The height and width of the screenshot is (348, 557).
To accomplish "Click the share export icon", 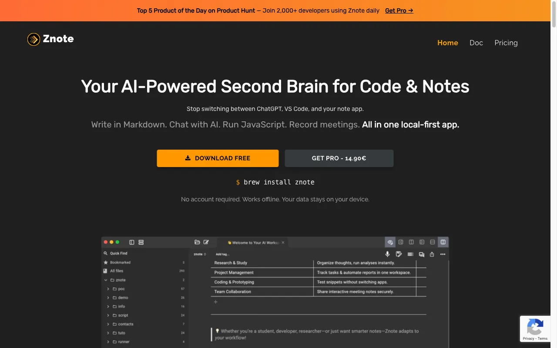I will (x=432, y=254).
